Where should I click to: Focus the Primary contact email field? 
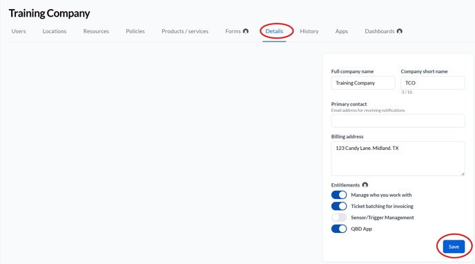click(398, 121)
